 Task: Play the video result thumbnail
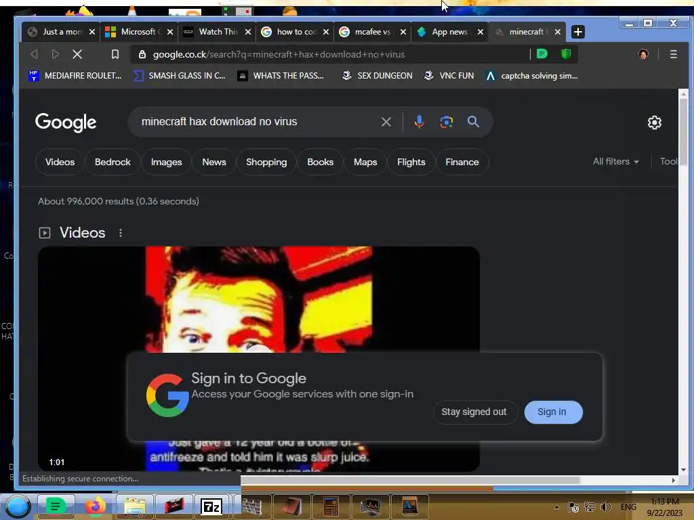[259, 299]
